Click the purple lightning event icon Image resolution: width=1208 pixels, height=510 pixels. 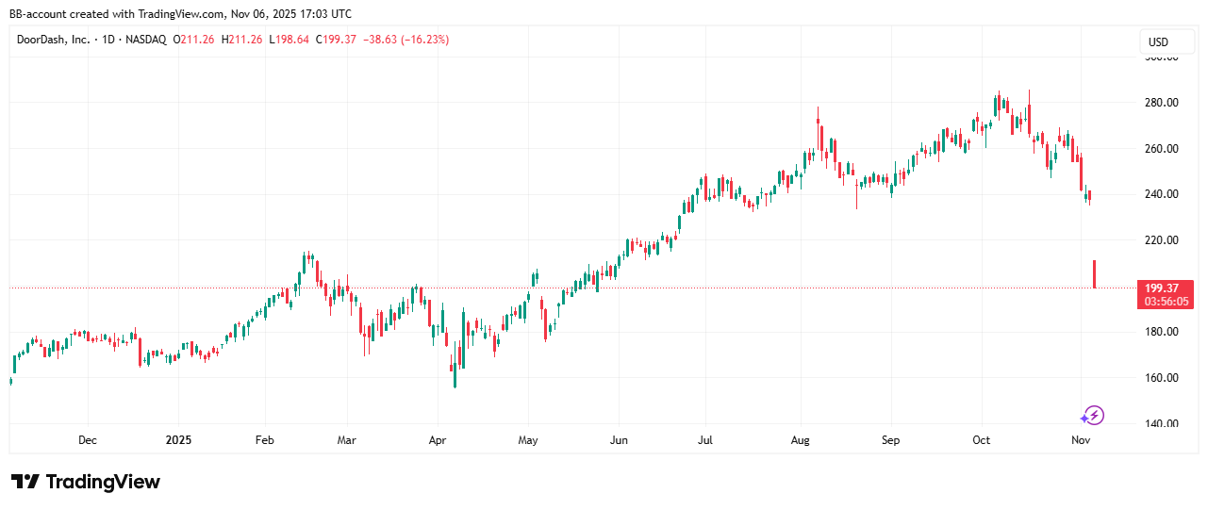[1092, 415]
